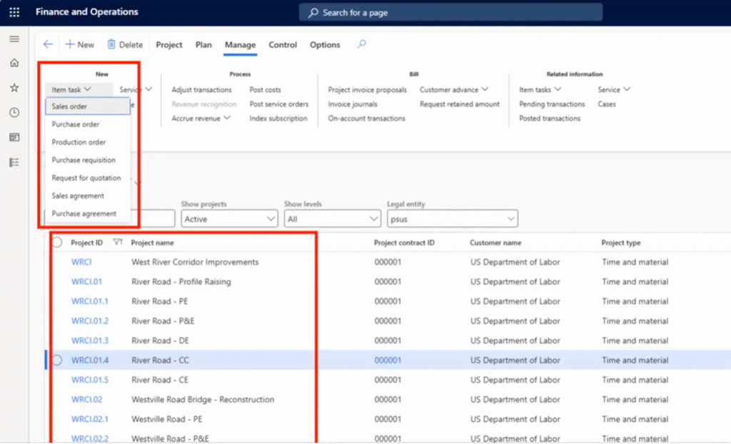Open Favorites star icon in sidebar

(x=14, y=88)
